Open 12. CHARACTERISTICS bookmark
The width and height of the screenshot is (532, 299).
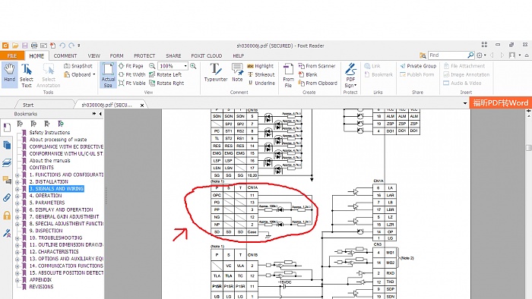click(x=54, y=252)
